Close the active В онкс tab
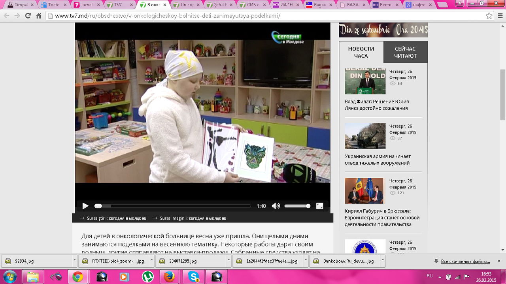Image resolution: width=506 pixels, height=284 pixels. [165, 5]
